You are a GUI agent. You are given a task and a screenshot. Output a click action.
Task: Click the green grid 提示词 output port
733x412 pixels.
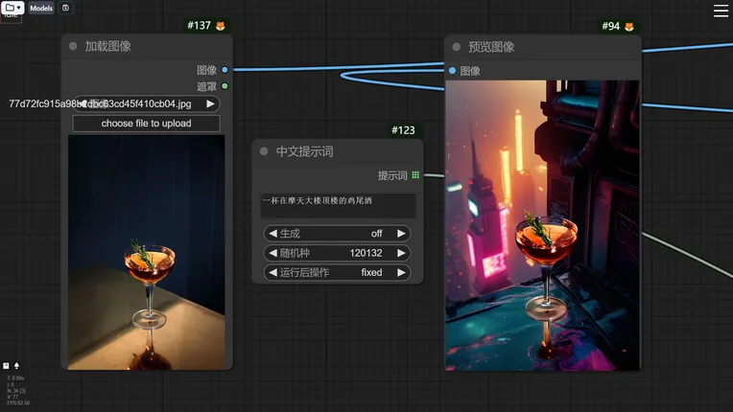pyautogui.click(x=415, y=175)
